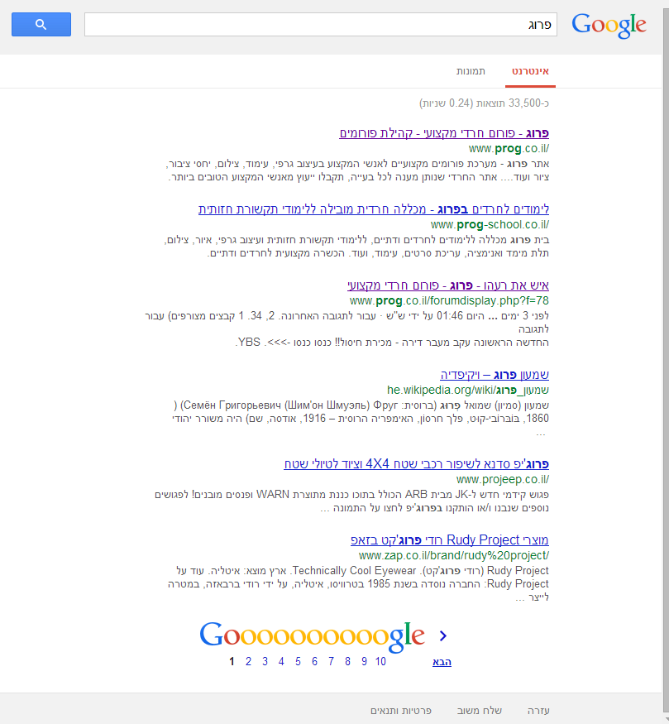Open the פרטיות ותנאים (privacy and terms) link
This screenshot has width=669, height=724.
(x=401, y=711)
